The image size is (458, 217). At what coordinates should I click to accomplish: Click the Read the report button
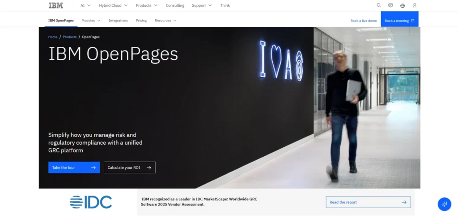click(x=369, y=202)
